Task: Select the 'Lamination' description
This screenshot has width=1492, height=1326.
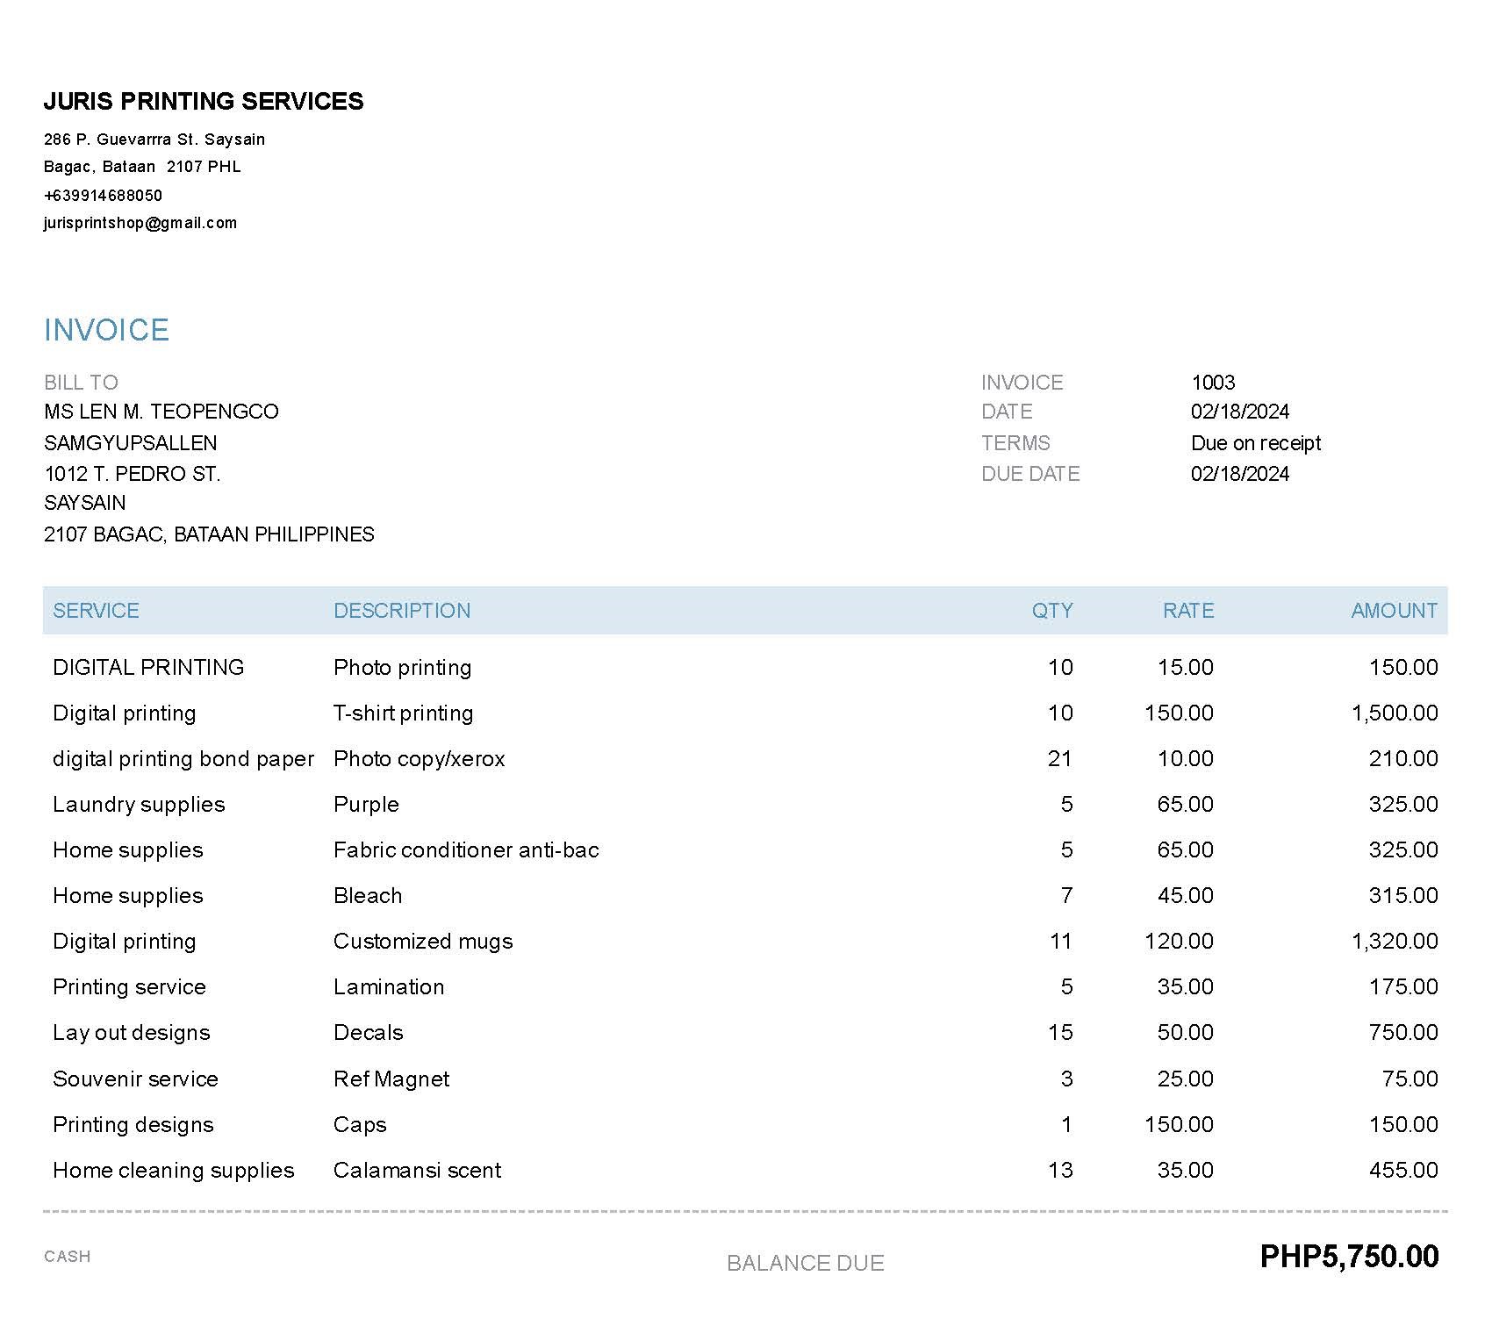Action: click(x=389, y=987)
